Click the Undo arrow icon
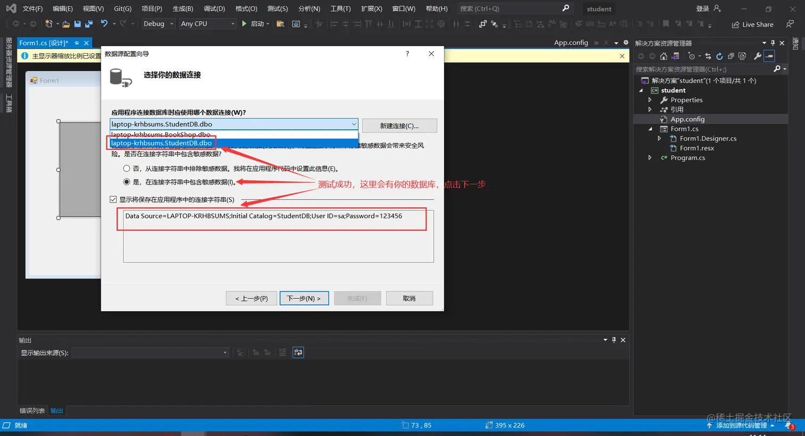 104,24
